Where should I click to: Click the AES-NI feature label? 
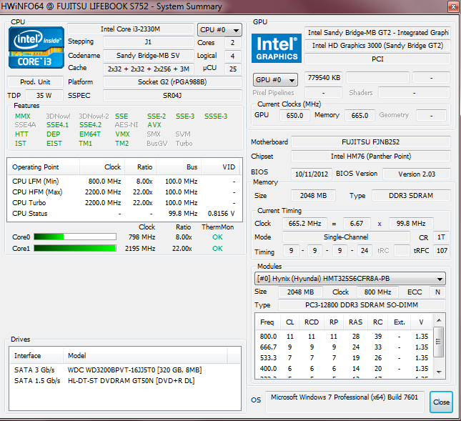click(x=127, y=125)
